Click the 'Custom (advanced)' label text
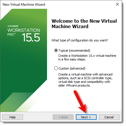This screenshot has width=126, height=126. (72, 68)
